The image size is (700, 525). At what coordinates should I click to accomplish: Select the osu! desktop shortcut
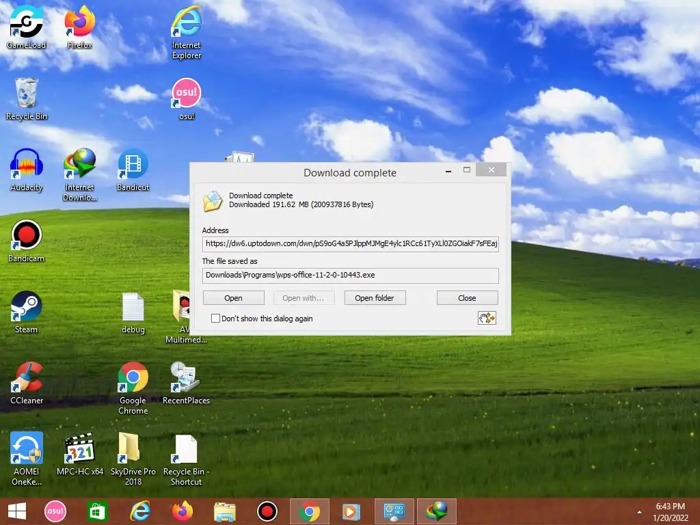[187, 98]
